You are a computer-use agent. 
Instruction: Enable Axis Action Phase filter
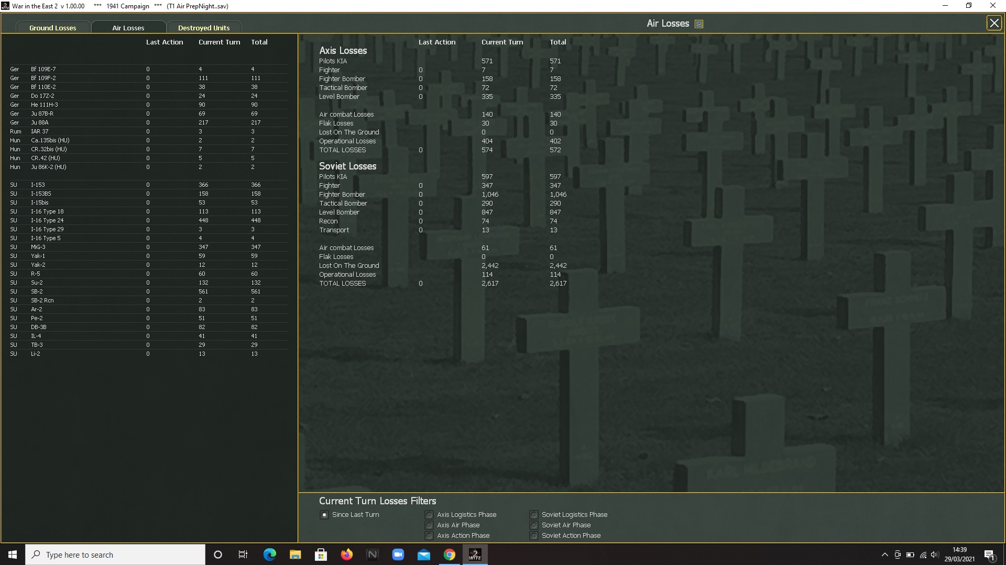tap(429, 536)
